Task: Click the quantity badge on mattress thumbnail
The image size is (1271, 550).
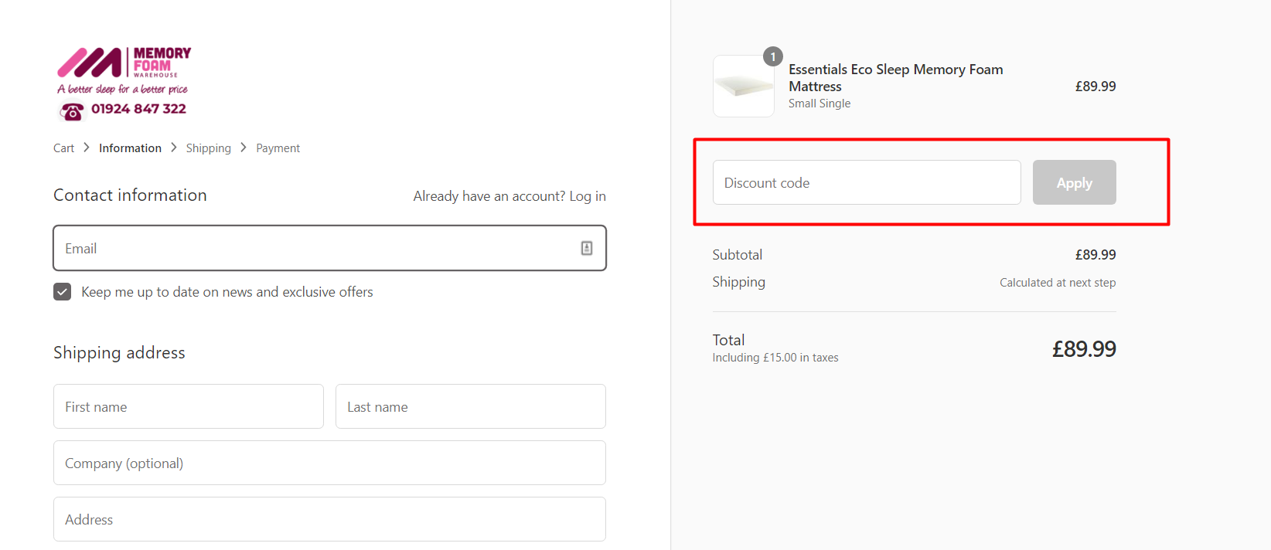Action: tap(772, 56)
